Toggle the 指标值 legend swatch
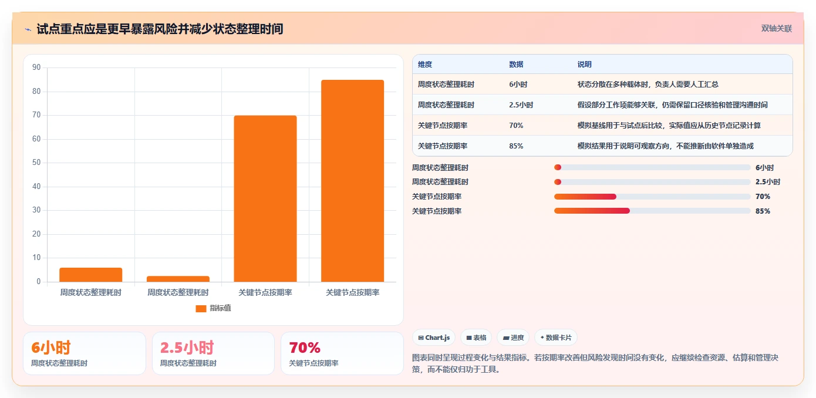The image size is (816, 398). (201, 308)
